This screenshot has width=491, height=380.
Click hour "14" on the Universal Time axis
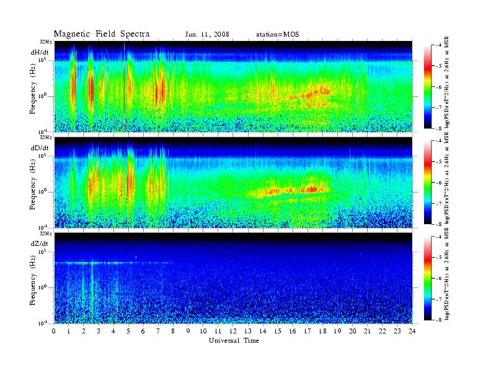[263, 331]
